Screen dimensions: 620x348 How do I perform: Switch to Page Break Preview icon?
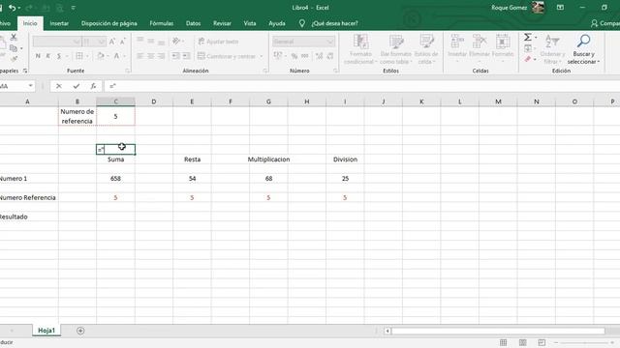pos(542,342)
